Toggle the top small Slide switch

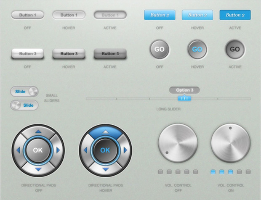(24, 92)
